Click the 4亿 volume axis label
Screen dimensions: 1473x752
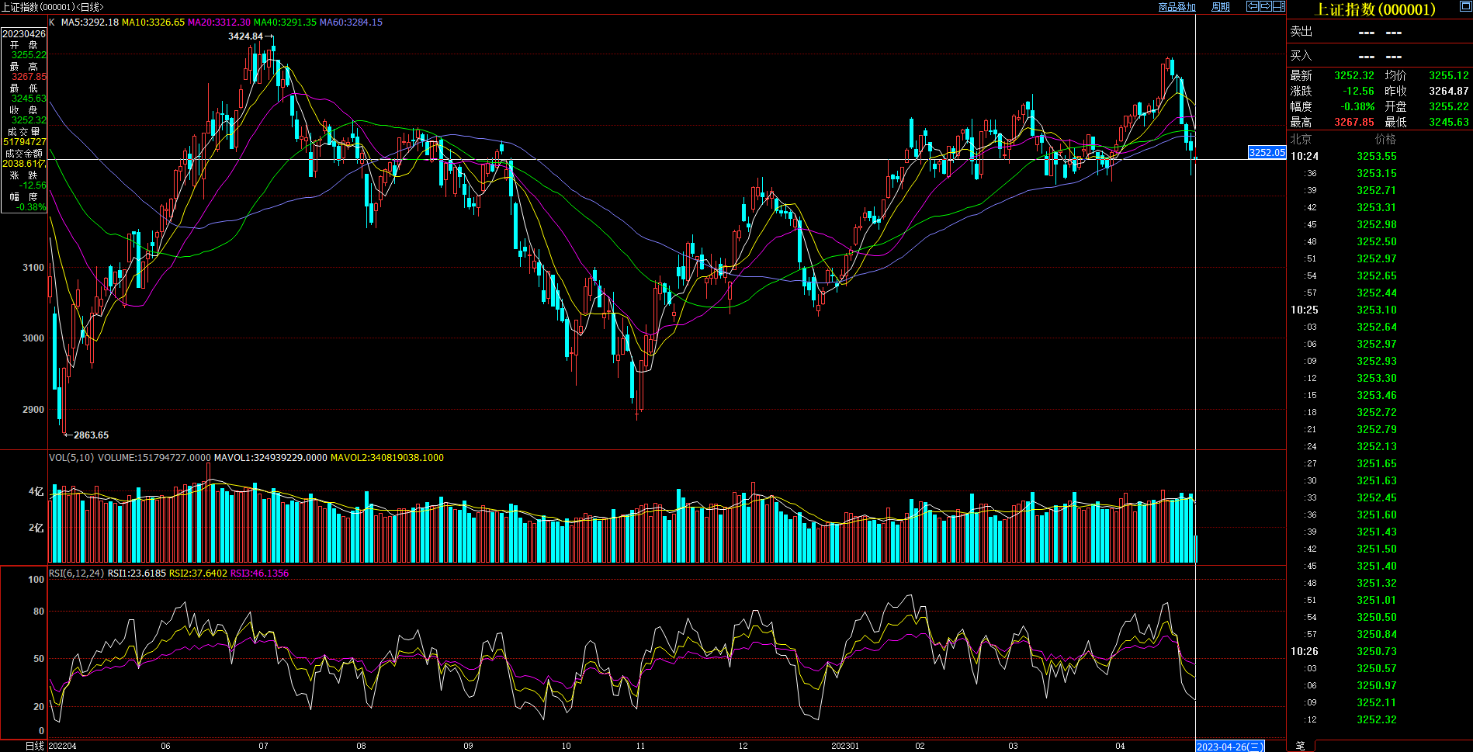point(36,491)
